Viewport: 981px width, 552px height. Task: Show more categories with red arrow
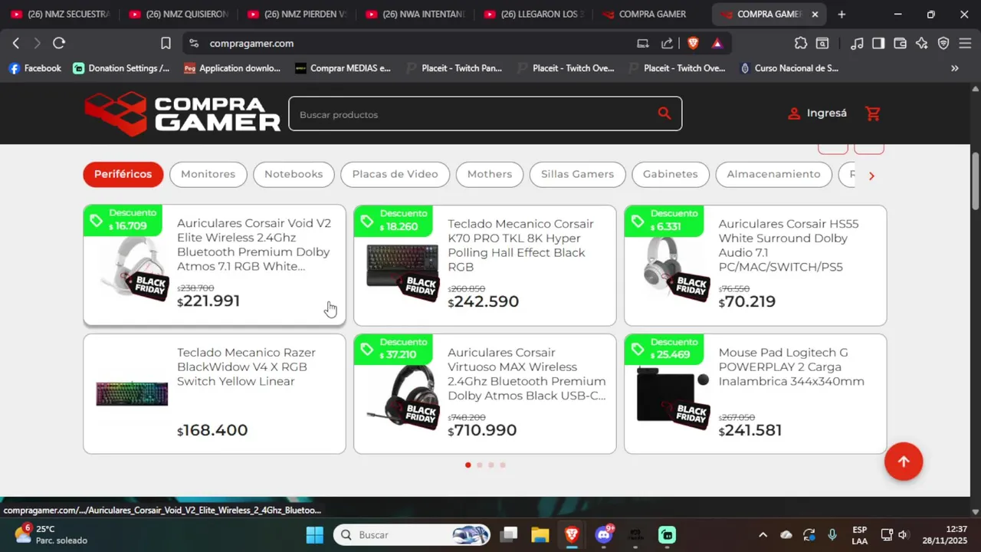point(871,176)
